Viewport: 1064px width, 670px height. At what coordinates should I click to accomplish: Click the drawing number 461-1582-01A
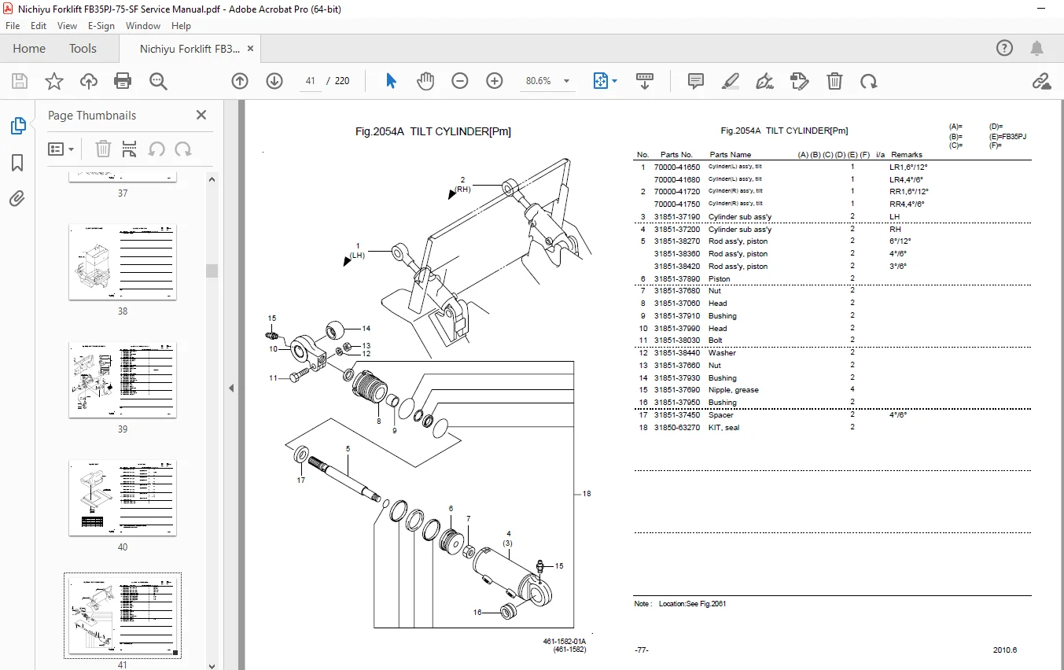pyautogui.click(x=565, y=641)
